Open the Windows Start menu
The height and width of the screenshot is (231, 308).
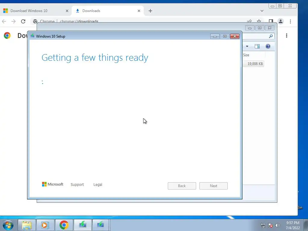tap(8, 225)
